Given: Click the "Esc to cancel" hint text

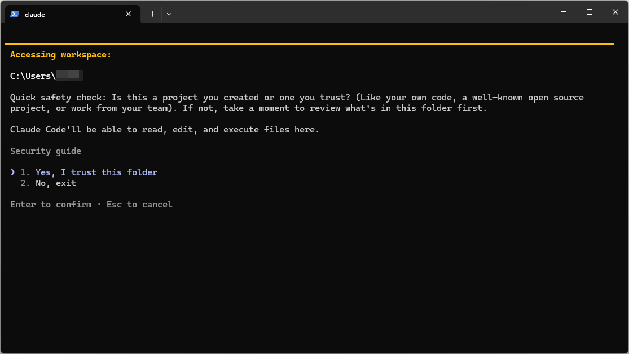Looking at the screenshot, I should (139, 205).
